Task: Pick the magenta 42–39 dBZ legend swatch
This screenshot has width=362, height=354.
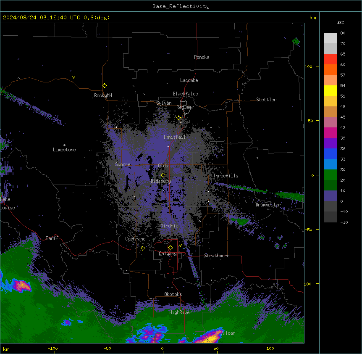Action: [x=330, y=132]
